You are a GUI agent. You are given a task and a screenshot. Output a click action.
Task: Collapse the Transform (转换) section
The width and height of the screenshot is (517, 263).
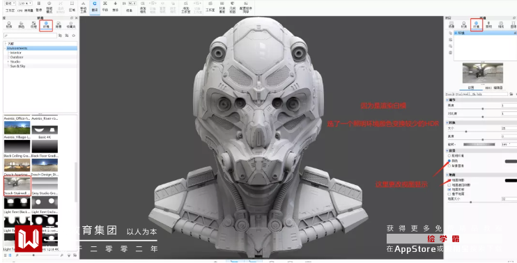[x=447, y=122]
